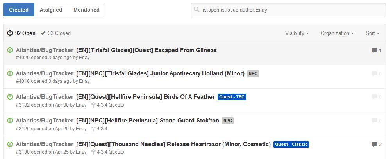Click open issue icon for Stone Guard Stok'ton
The image size is (386, 159).
(x=10, y=121)
